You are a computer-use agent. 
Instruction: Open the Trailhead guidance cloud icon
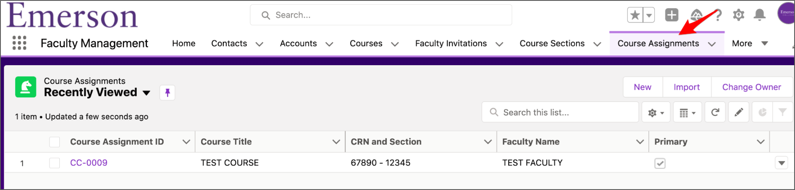click(696, 15)
